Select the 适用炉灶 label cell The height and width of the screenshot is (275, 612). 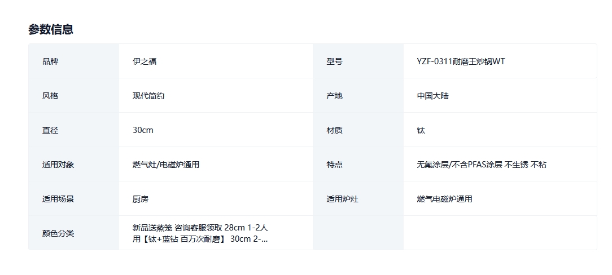pyautogui.click(x=359, y=199)
